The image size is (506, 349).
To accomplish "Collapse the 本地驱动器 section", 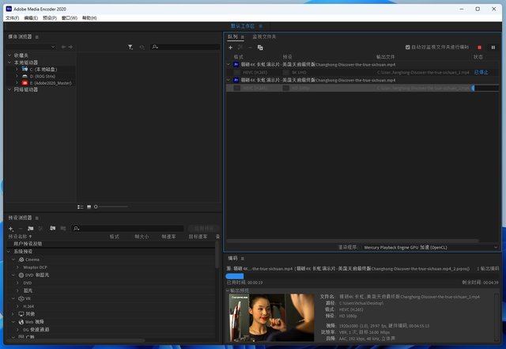I will (9, 63).
